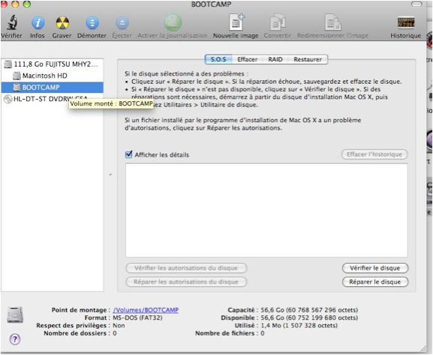Open the Infos toolbar icon
The width and height of the screenshot is (433, 355).
(38, 22)
